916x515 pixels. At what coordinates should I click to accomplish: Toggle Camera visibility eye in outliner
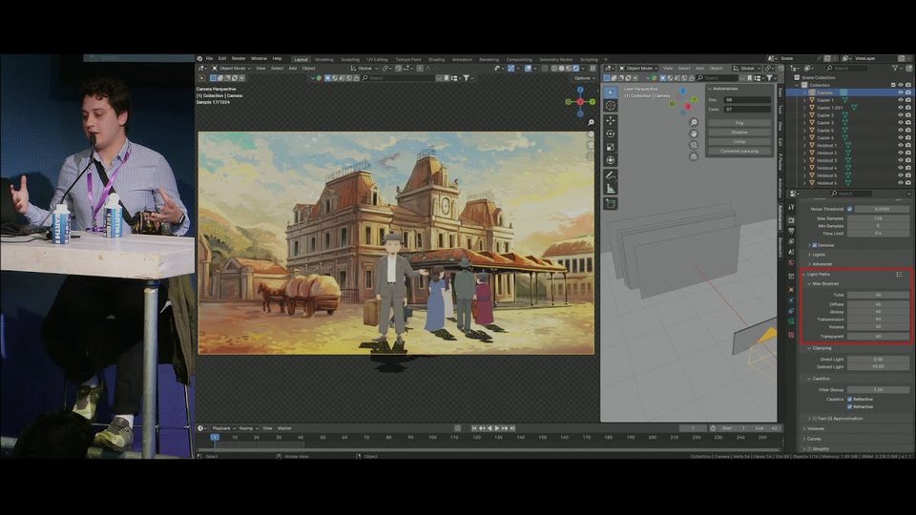pyautogui.click(x=900, y=93)
